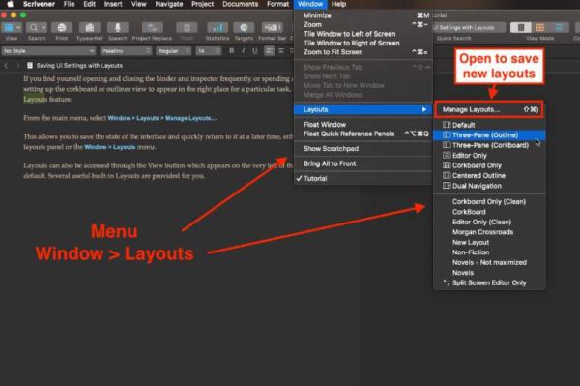
Task: Click the Quick Search field
Action: [x=469, y=28]
